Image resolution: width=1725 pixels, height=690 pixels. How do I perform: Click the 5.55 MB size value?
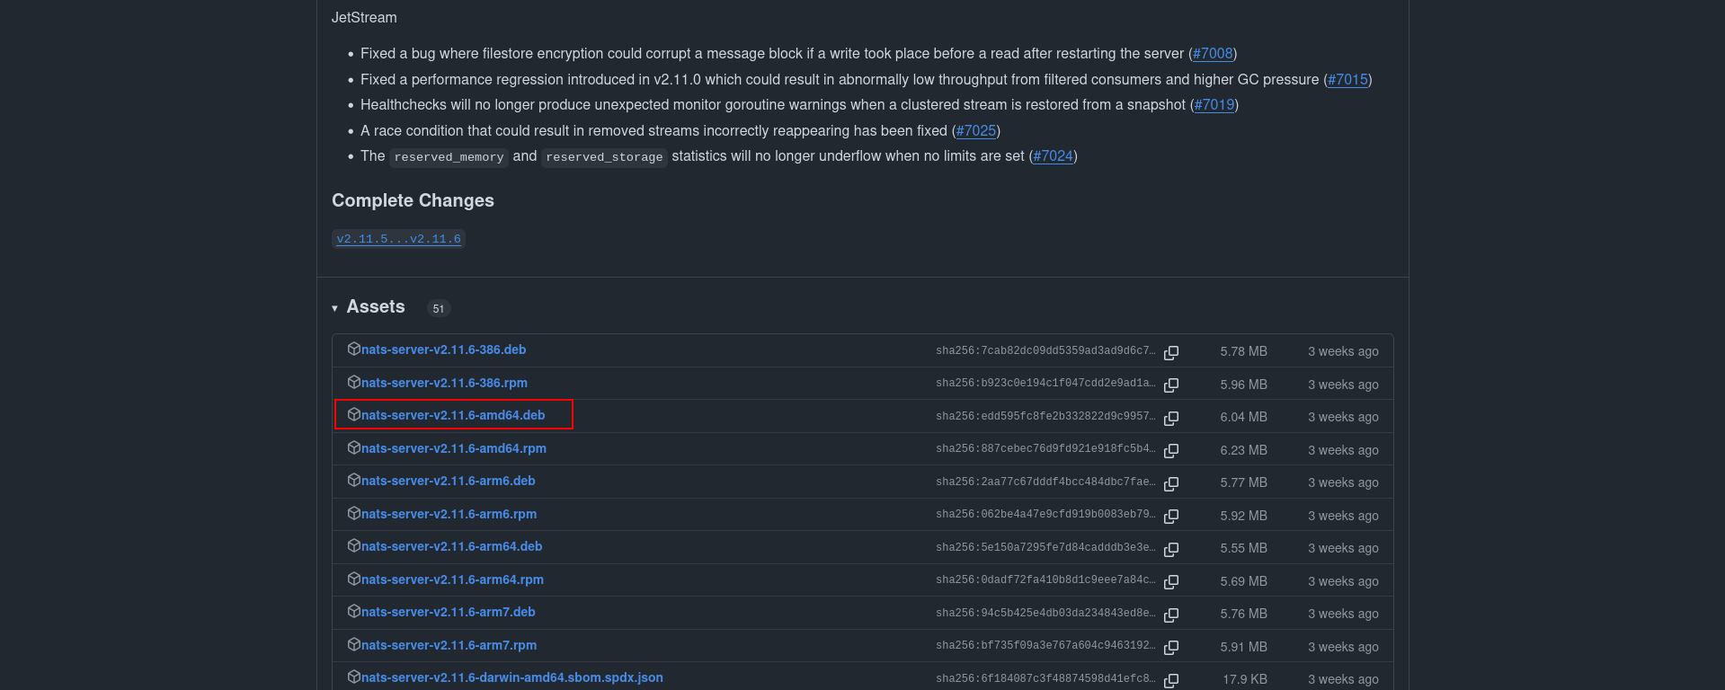tap(1244, 548)
